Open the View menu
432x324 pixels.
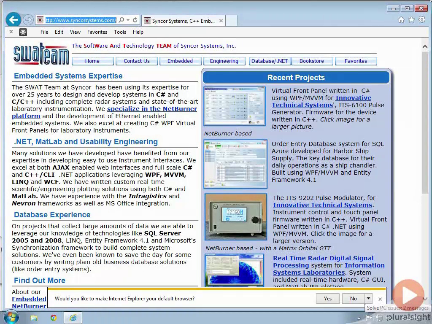click(x=75, y=32)
